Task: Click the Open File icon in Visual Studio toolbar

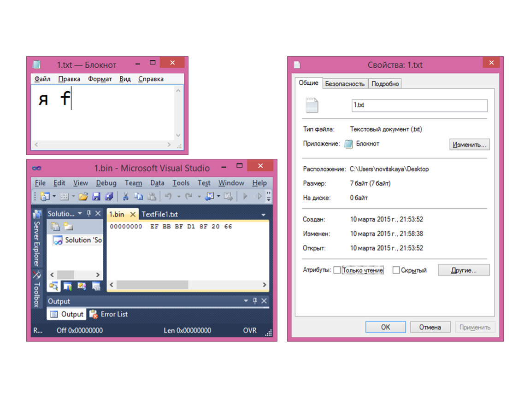Action: pyautogui.click(x=83, y=197)
